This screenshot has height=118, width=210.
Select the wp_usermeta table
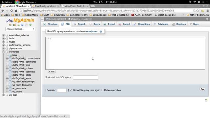pyautogui.click(x=19, y=88)
